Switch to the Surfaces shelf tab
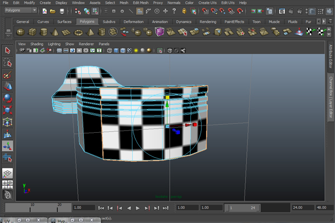 64,22
